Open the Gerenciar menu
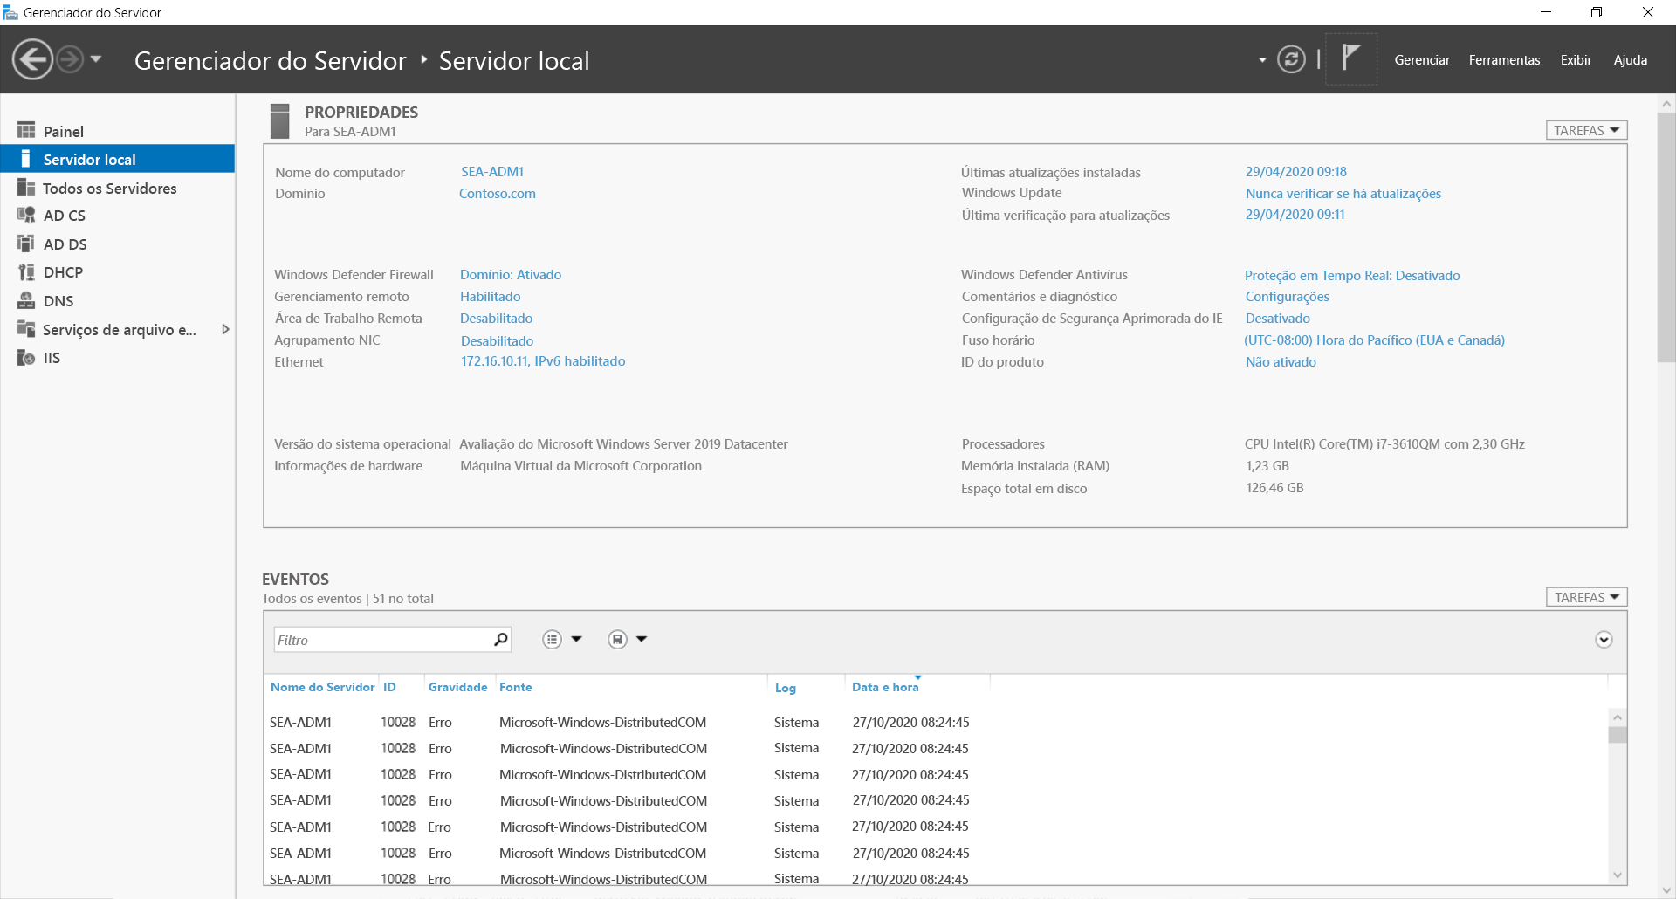 (x=1422, y=60)
